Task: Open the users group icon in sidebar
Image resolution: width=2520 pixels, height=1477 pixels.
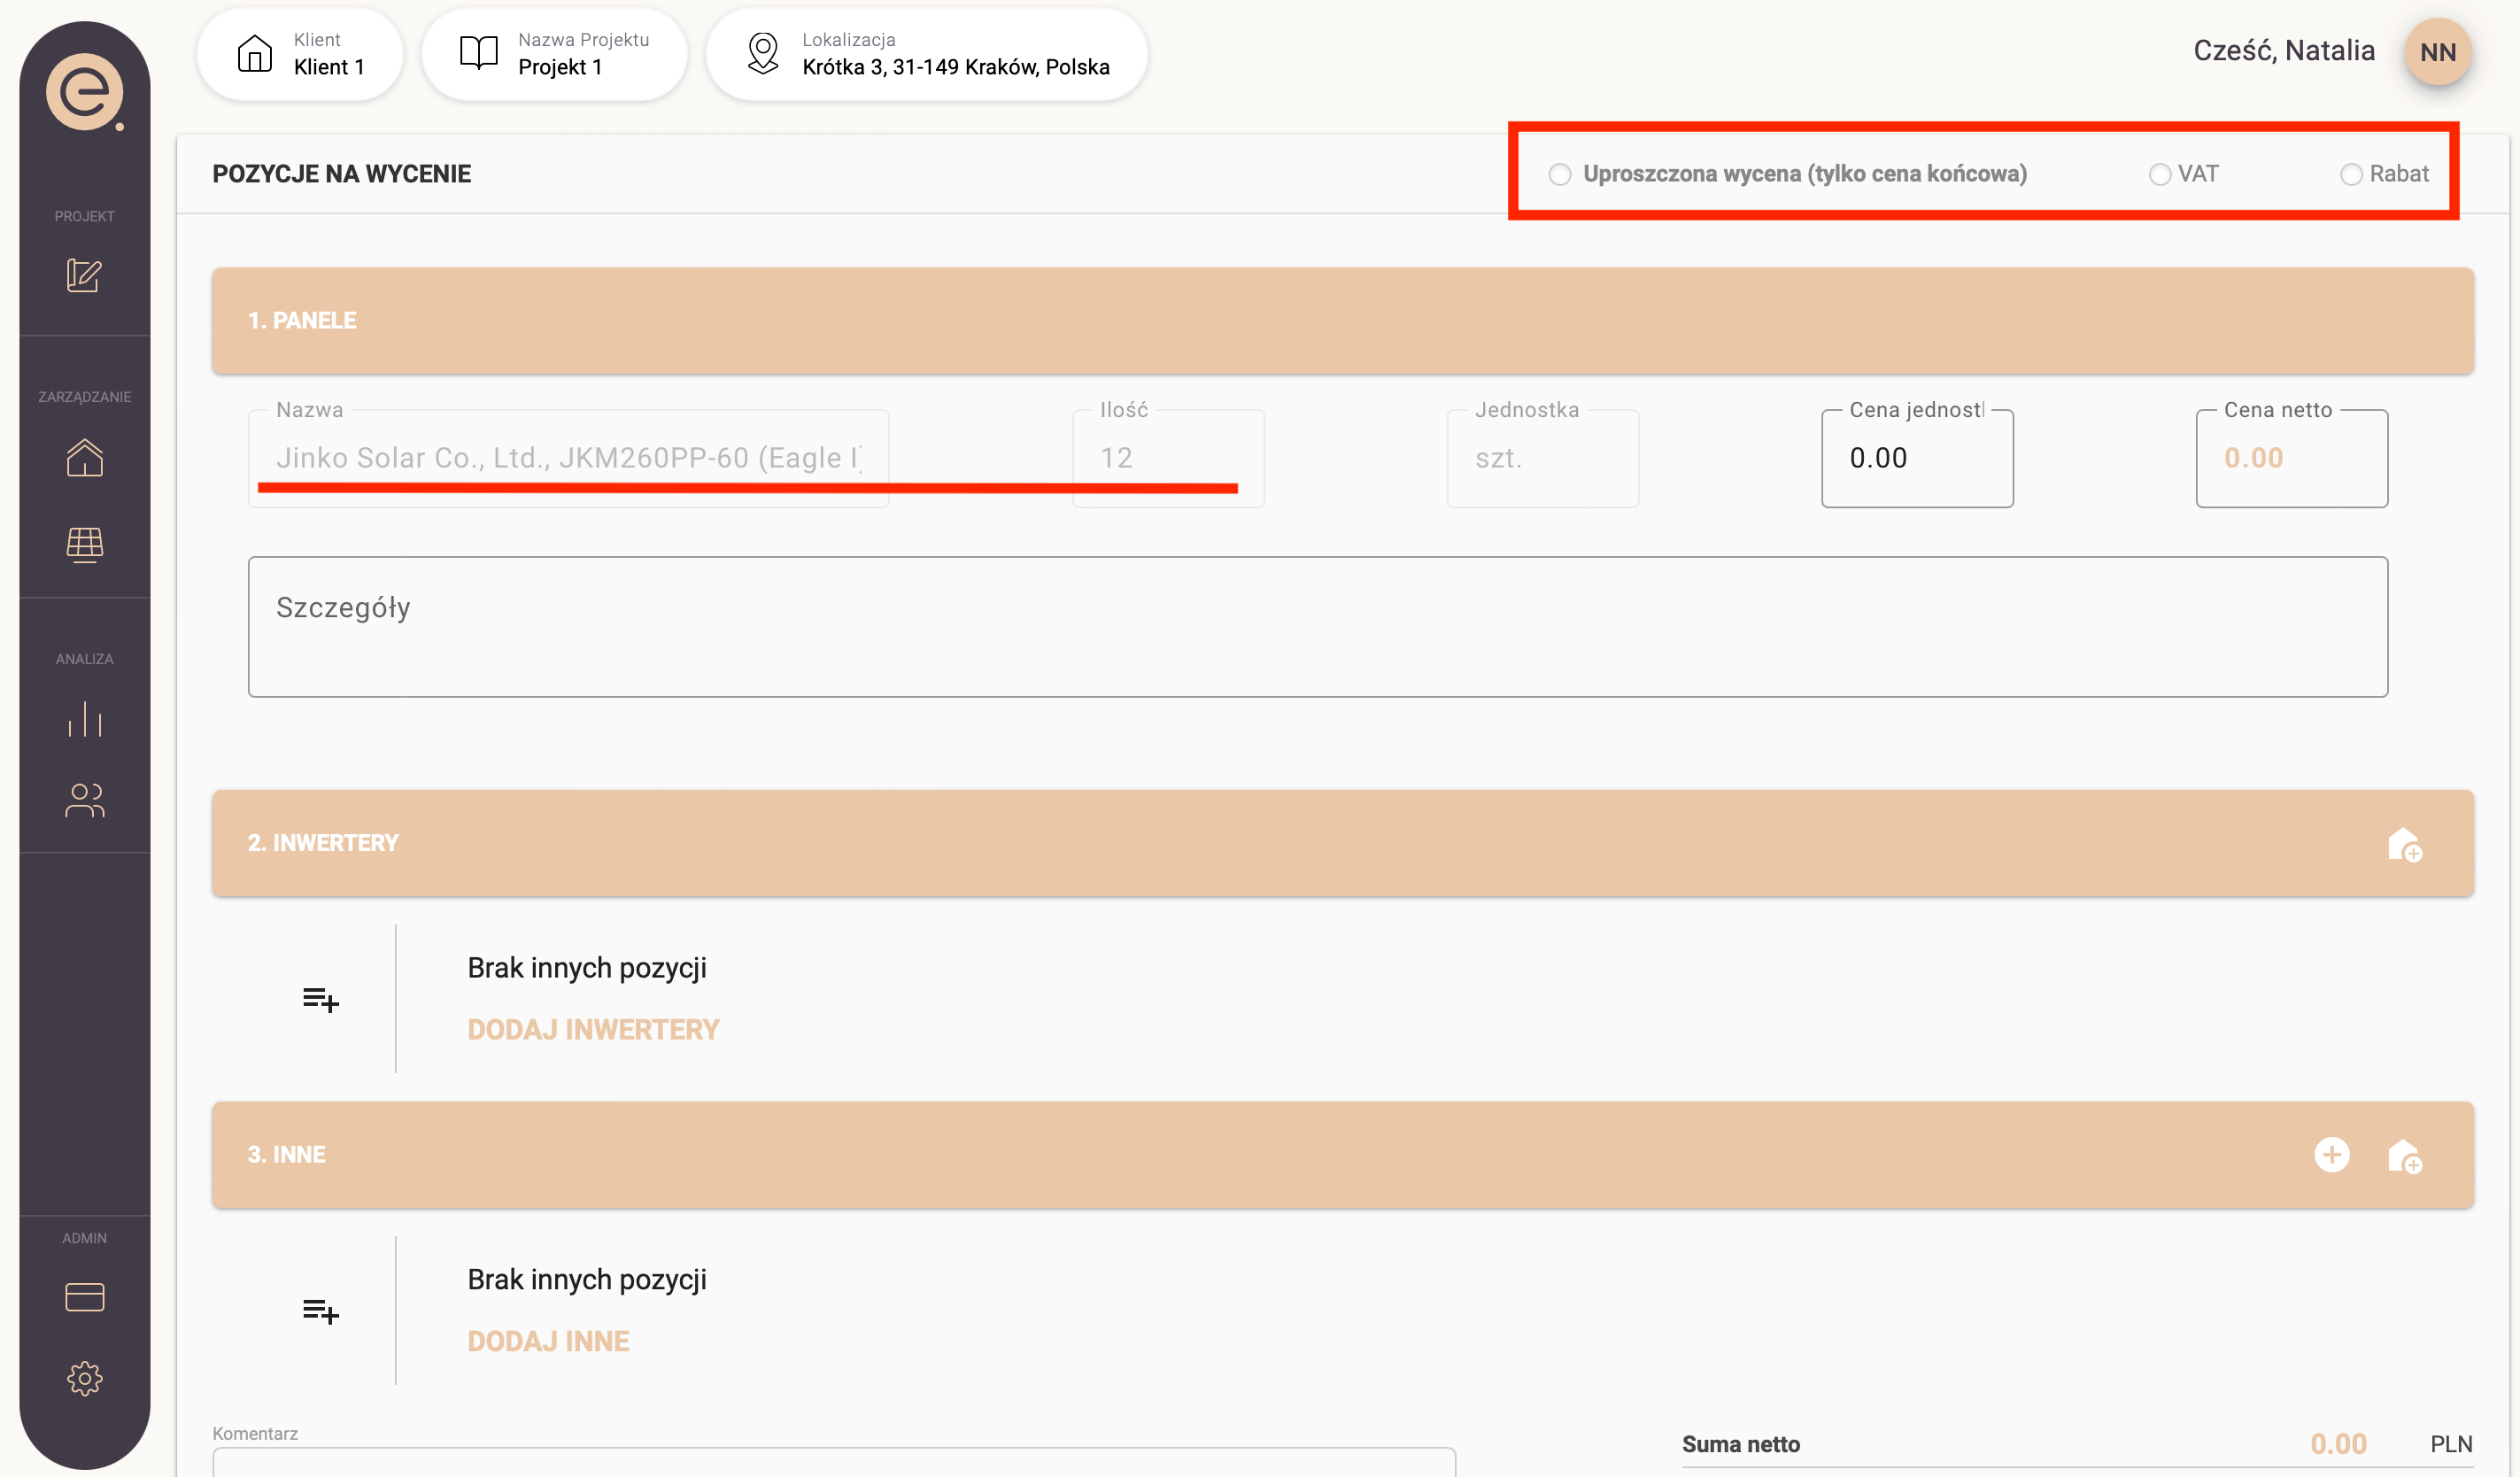Action: click(84, 800)
